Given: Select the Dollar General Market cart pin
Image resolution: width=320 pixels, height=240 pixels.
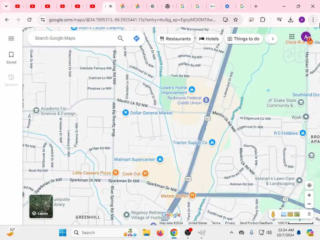Looking at the screenshot, I should pos(126,112).
